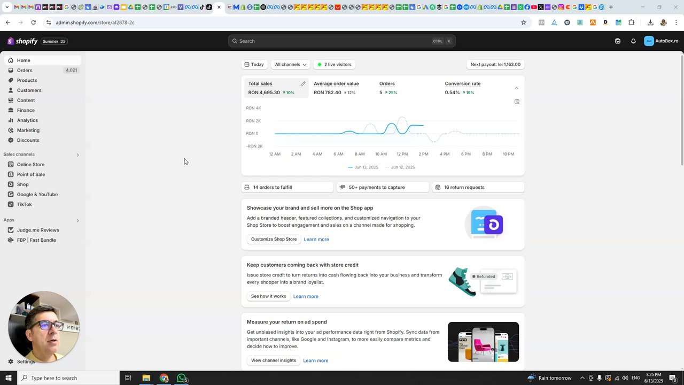Click the address bar URL
This screenshot has height=385, width=684.
point(95,22)
